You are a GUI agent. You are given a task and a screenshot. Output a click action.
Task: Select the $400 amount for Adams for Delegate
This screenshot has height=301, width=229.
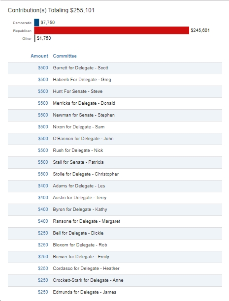click(43, 186)
